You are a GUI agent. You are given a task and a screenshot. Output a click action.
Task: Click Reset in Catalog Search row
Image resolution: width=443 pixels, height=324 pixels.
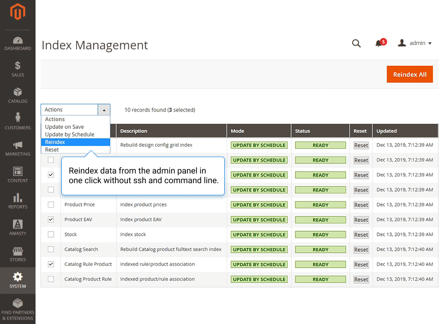(361, 250)
